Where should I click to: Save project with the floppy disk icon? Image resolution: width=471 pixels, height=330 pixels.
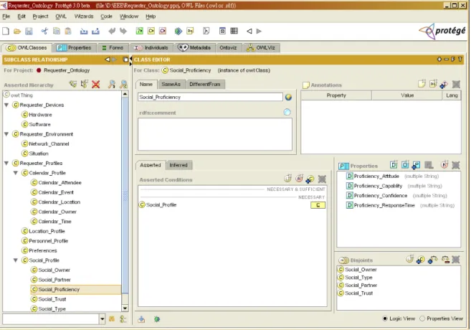(x=29, y=31)
